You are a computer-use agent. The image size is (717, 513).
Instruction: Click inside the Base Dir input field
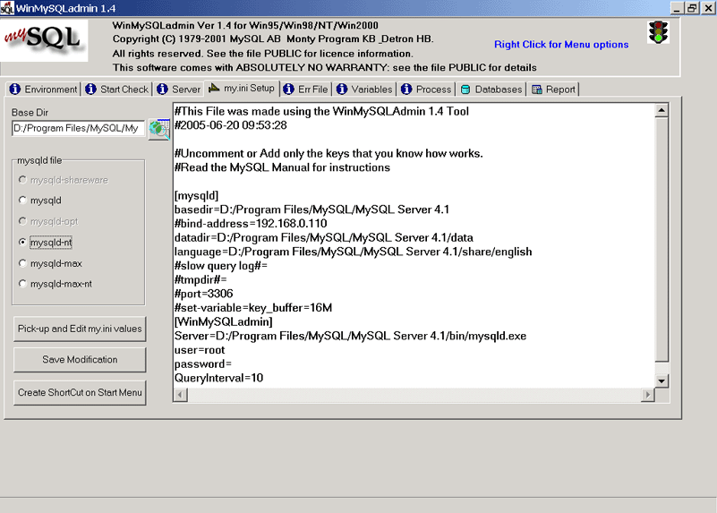point(78,129)
